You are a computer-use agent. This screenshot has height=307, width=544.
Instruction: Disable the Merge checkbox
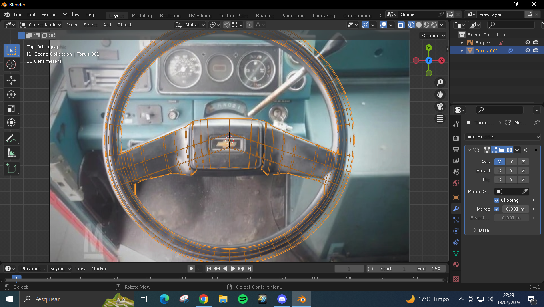point(497,209)
